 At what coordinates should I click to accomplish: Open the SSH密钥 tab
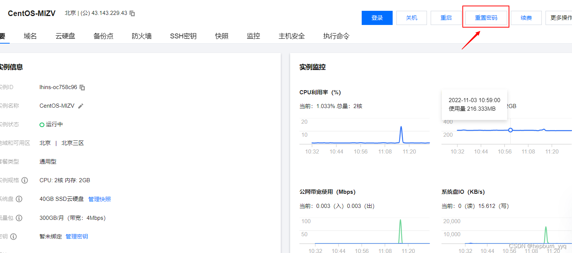point(183,36)
